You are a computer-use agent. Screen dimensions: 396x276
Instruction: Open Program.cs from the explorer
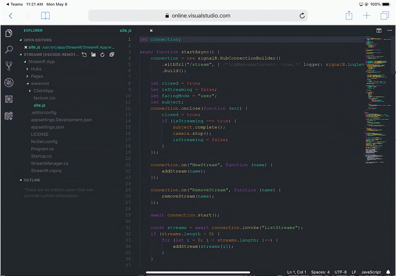coord(44,149)
